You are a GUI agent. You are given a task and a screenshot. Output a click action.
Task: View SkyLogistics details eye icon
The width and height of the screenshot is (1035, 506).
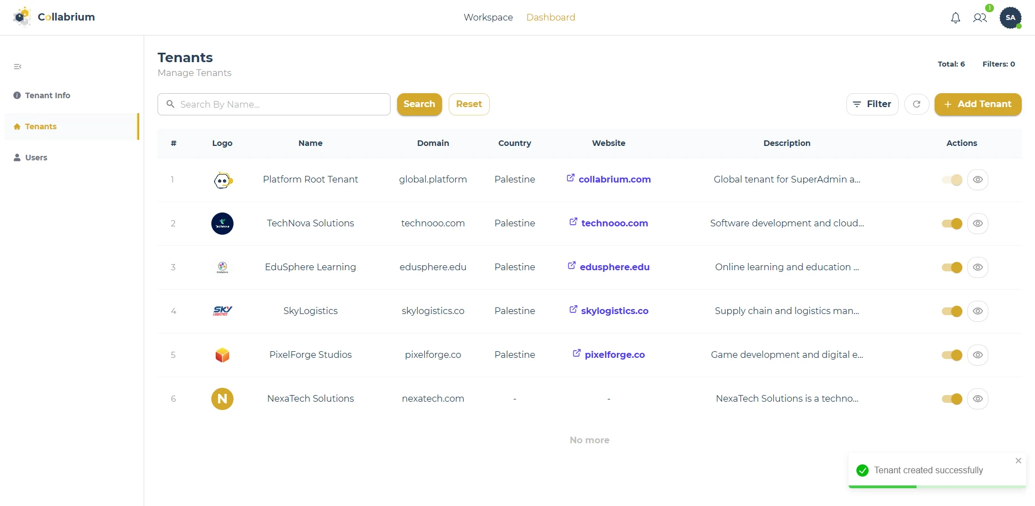[x=978, y=311]
